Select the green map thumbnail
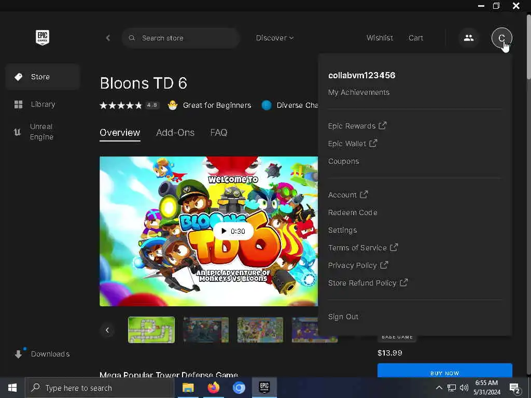Image resolution: width=531 pixels, height=398 pixels. coord(151,330)
